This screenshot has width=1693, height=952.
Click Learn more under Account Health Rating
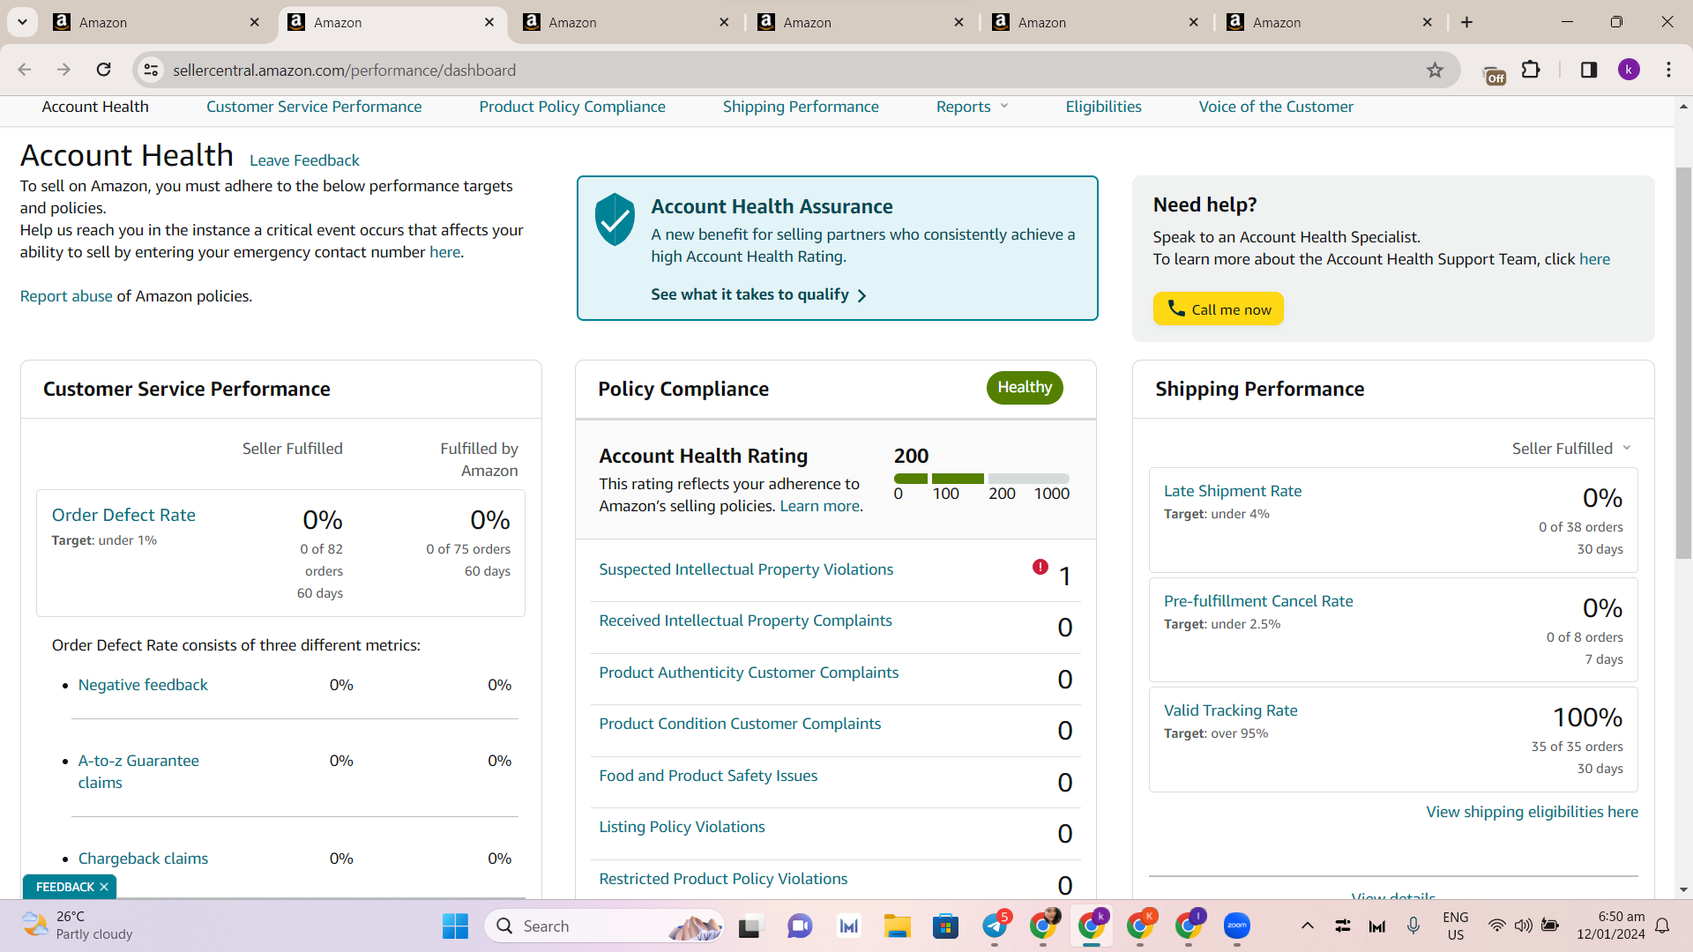(x=819, y=506)
